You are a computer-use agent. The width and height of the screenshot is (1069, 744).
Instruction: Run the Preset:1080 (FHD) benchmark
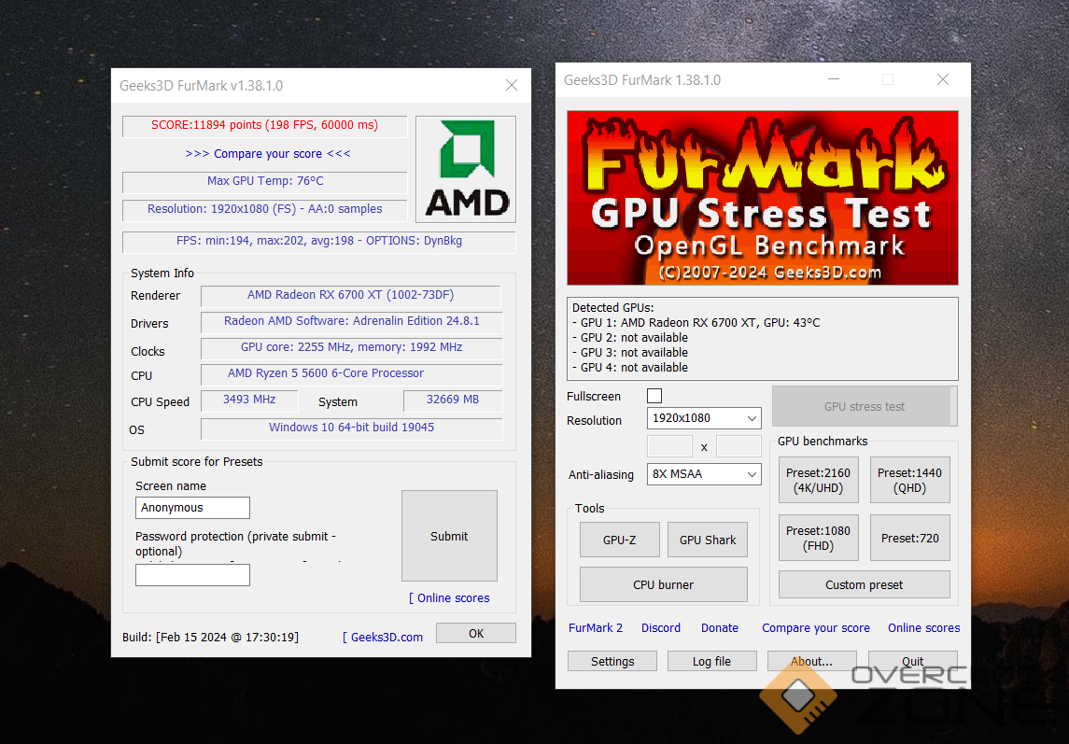[x=818, y=538]
